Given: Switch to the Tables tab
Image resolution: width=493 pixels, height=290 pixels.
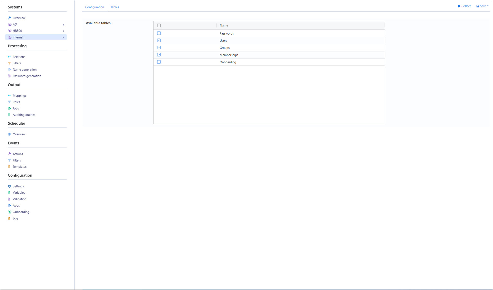Looking at the screenshot, I should [115, 7].
